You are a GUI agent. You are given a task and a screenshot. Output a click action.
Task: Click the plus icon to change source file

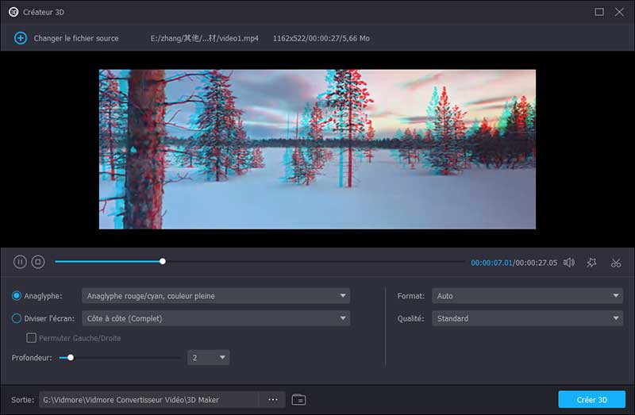click(x=21, y=38)
